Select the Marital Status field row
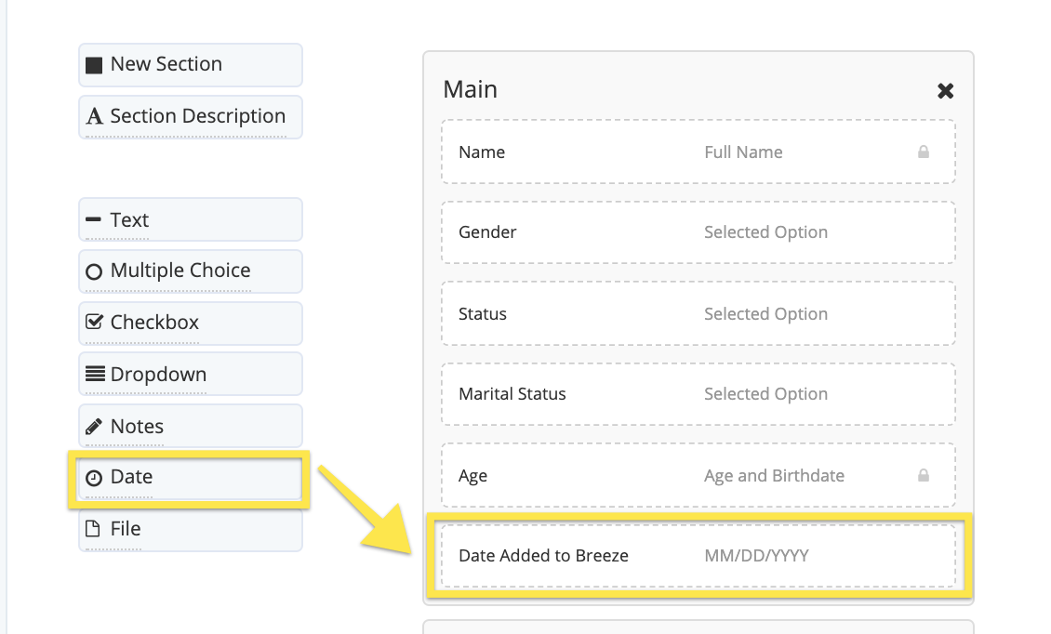This screenshot has width=1051, height=634. pos(698,394)
